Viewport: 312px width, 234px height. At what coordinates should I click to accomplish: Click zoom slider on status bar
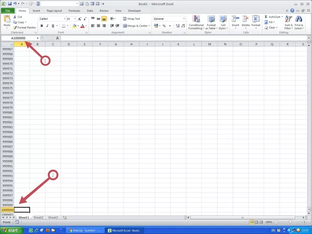[x=290, y=222]
